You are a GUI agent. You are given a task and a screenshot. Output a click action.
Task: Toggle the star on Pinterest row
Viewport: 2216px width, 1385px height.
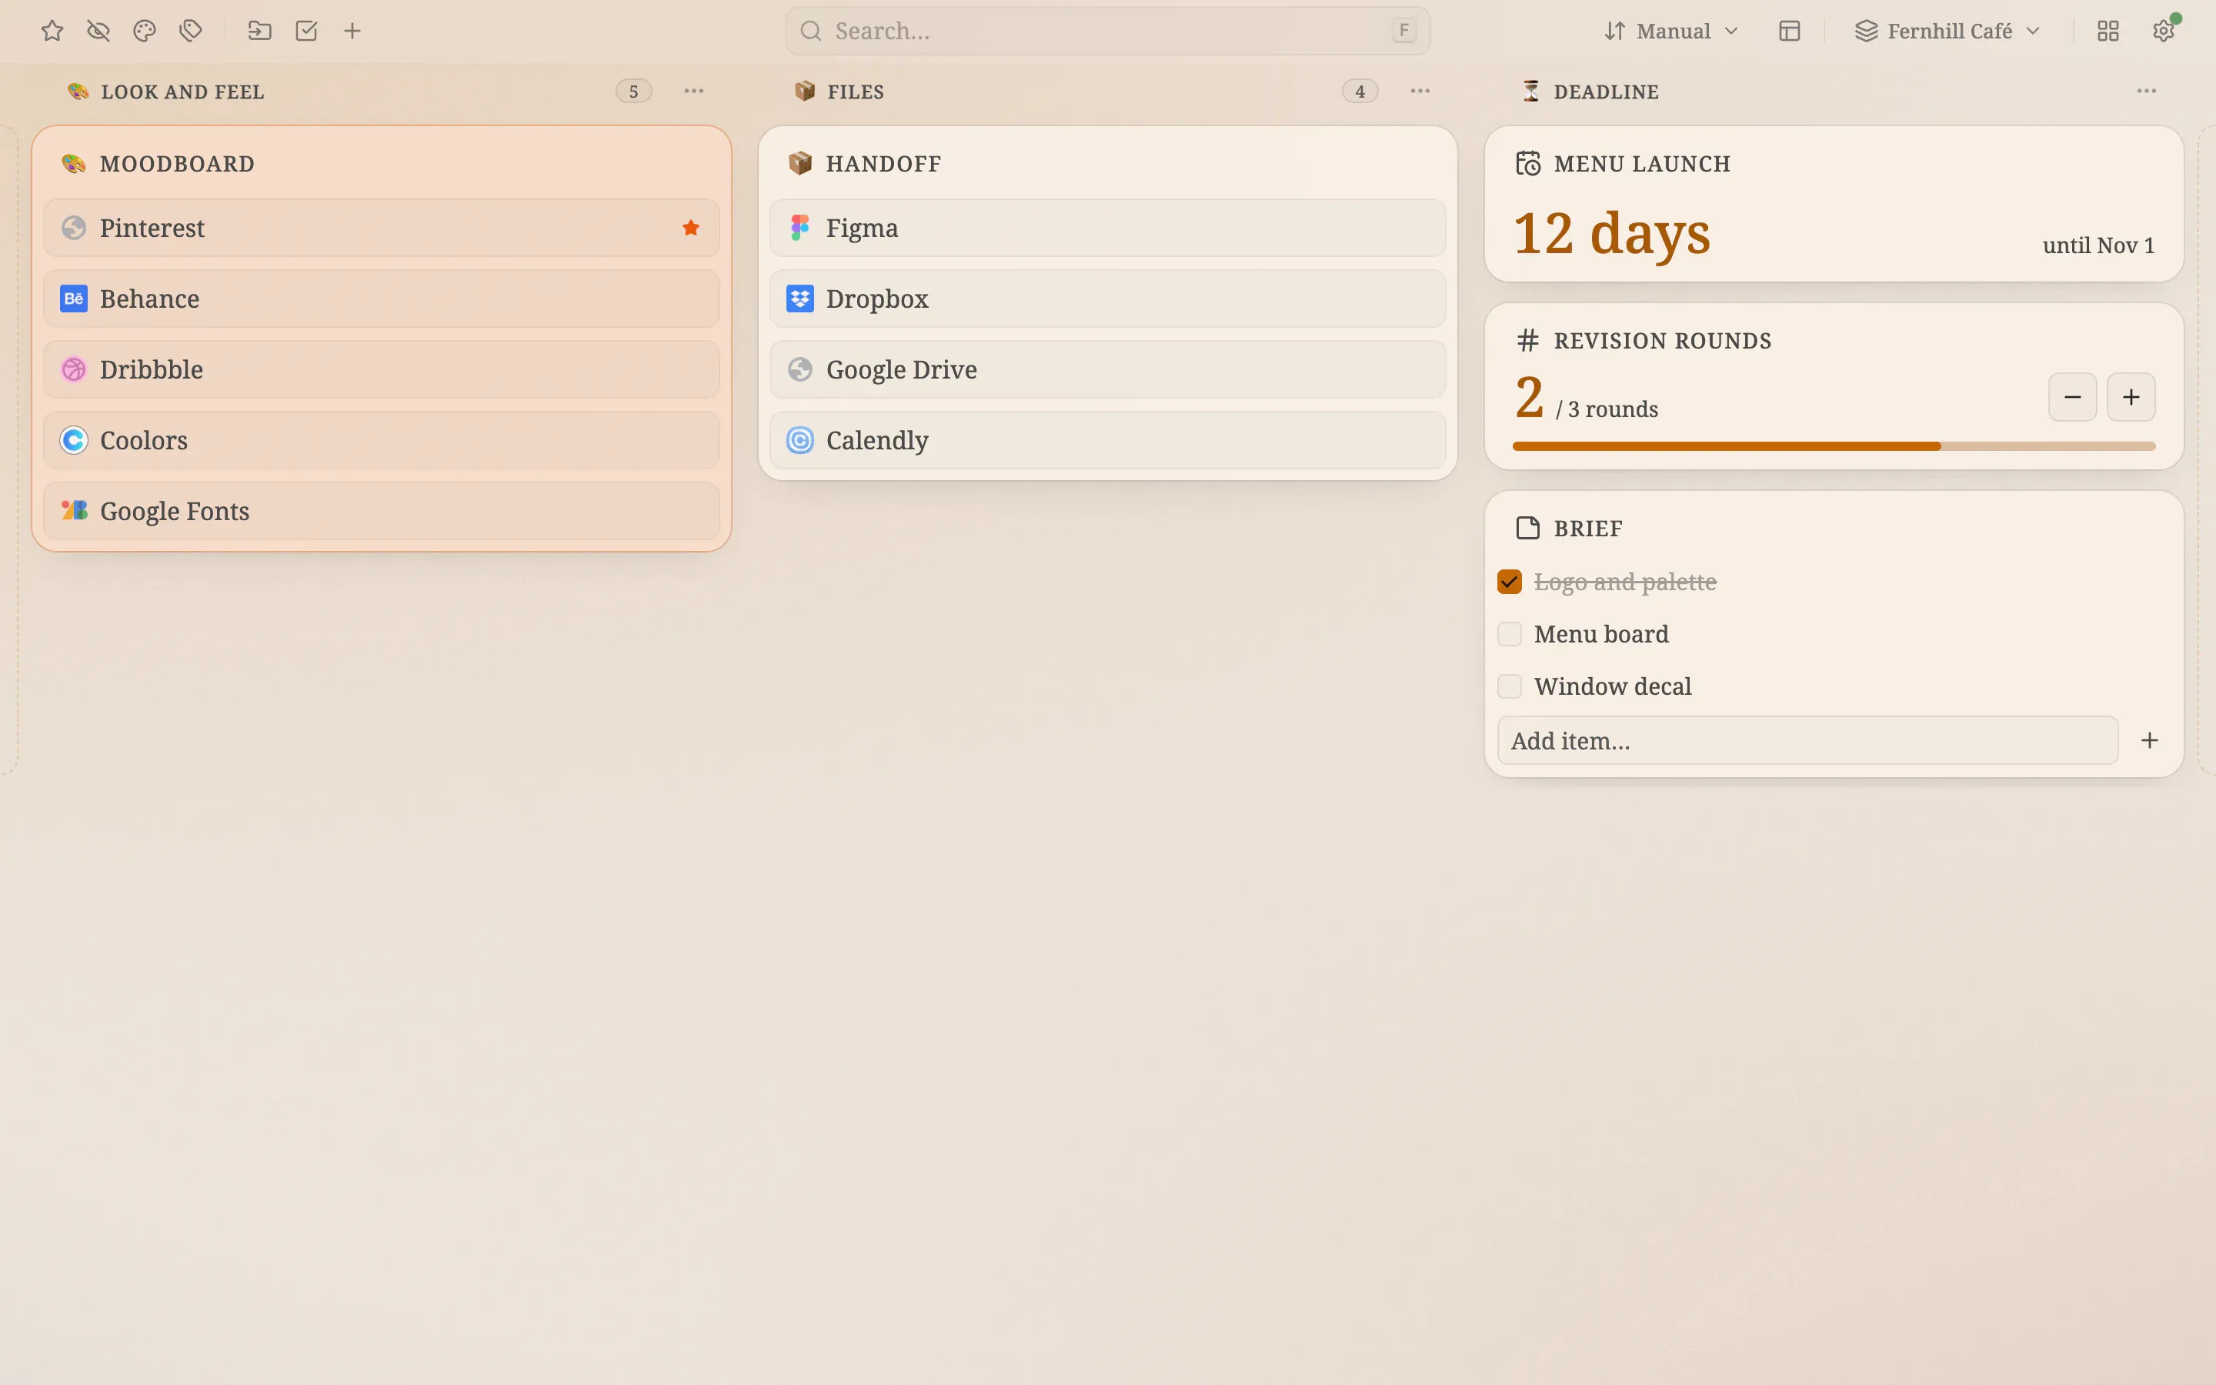[x=692, y=228]
